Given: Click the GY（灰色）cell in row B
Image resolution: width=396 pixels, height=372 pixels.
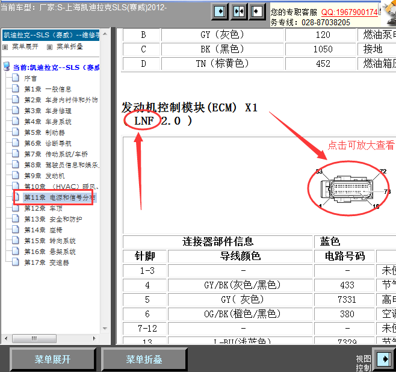Looking at the screenshot, I should [x=223, y=35].
